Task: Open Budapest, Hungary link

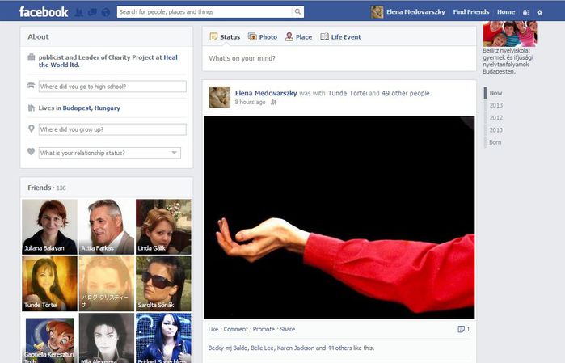Action: click(x=91, y=108)
